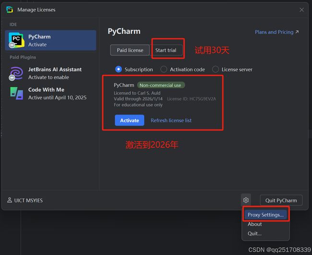
Task: Click the PyCharm logo icon in sidebar
Action: point(16,40)
